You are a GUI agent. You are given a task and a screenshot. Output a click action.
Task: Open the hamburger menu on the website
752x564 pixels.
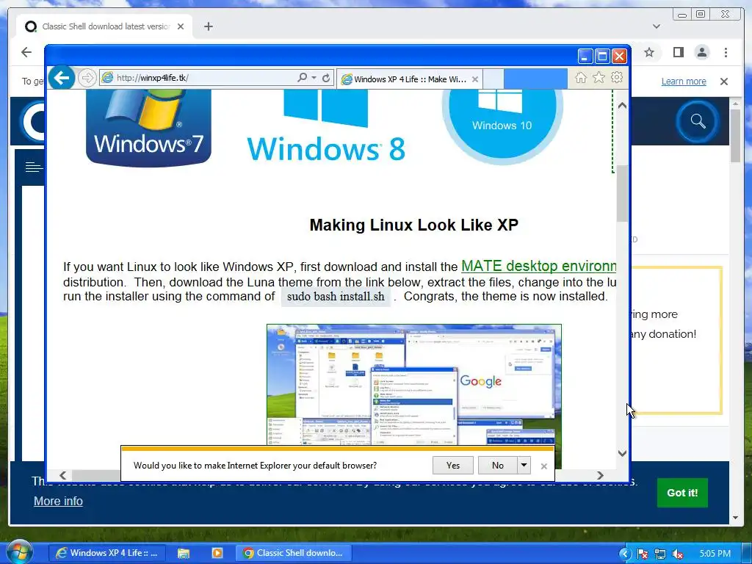click(34, 167)
